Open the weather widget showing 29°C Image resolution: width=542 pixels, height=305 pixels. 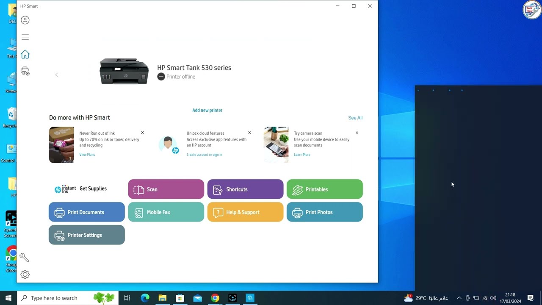tap(426, 298)
